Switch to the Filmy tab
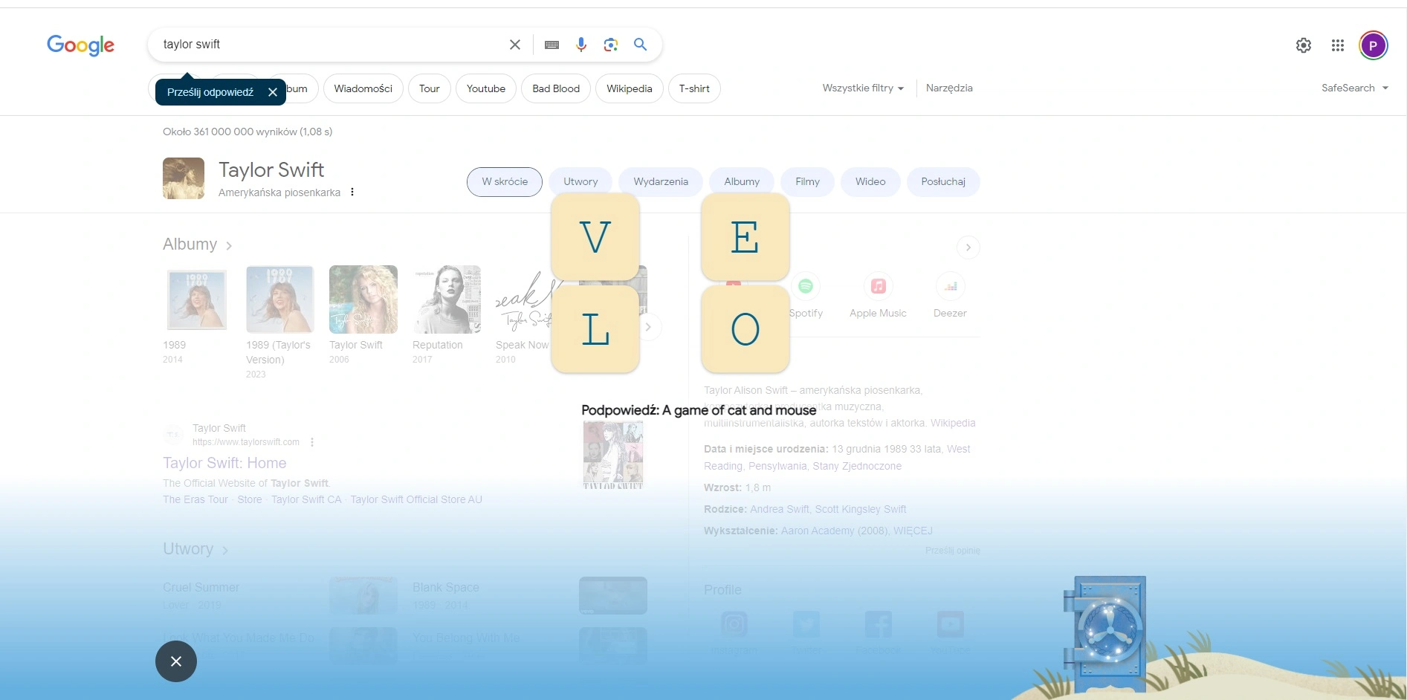 [x=807, y=181]
